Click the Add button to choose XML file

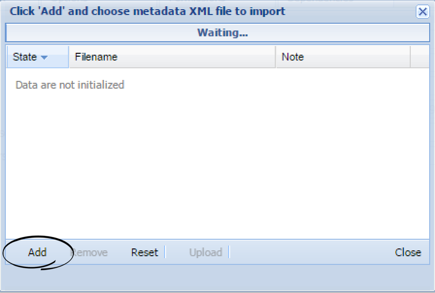tap(37, 252)
